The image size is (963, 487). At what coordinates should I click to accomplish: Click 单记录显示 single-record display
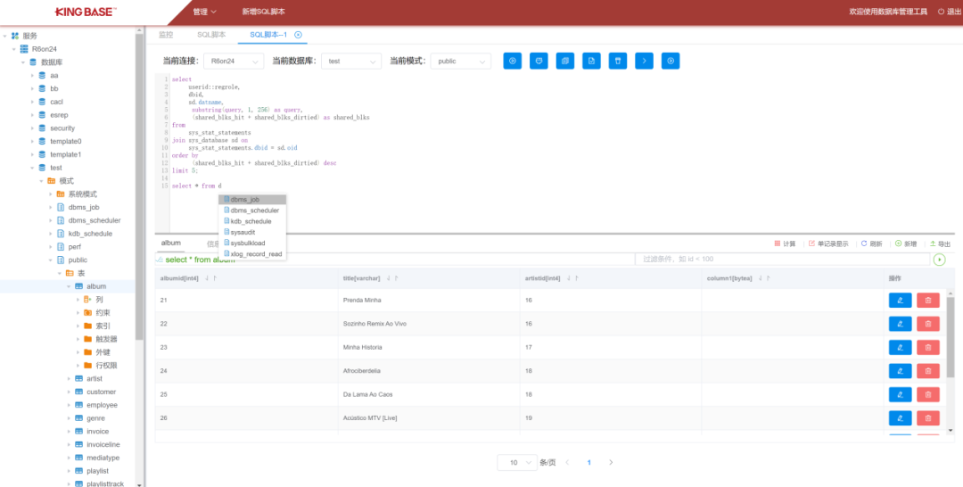tap(828, 243)
